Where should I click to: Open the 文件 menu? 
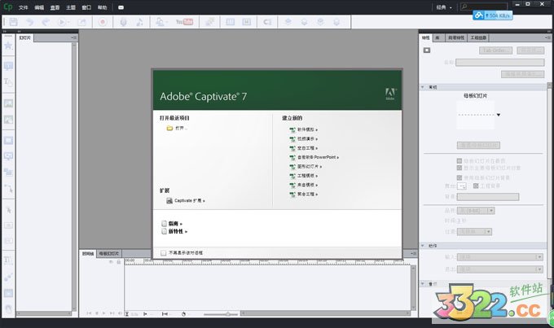(x=23, y=7)
